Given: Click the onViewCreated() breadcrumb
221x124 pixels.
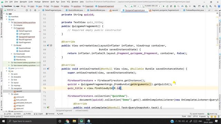Looking at the screenshot, I should (82, 111).
